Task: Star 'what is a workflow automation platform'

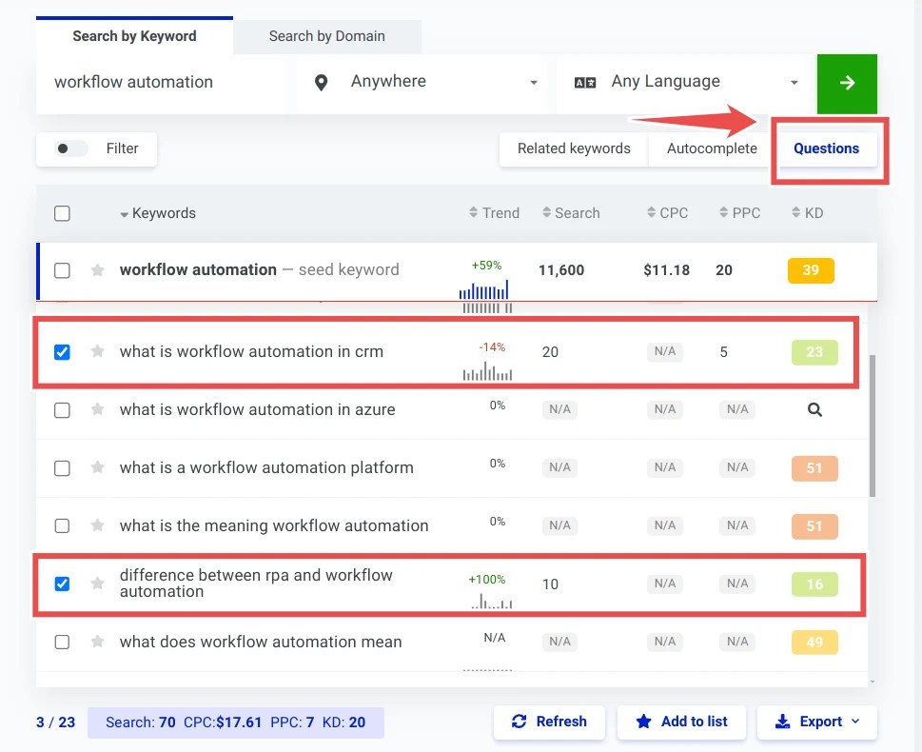Action: (x=98, y=467)
